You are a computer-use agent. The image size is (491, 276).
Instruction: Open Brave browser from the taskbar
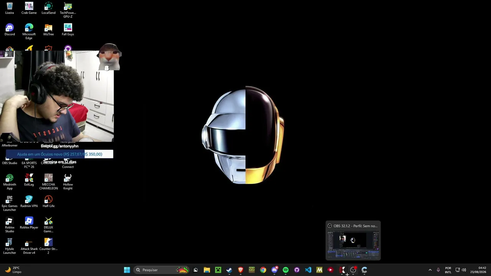[x=241, y=270]
